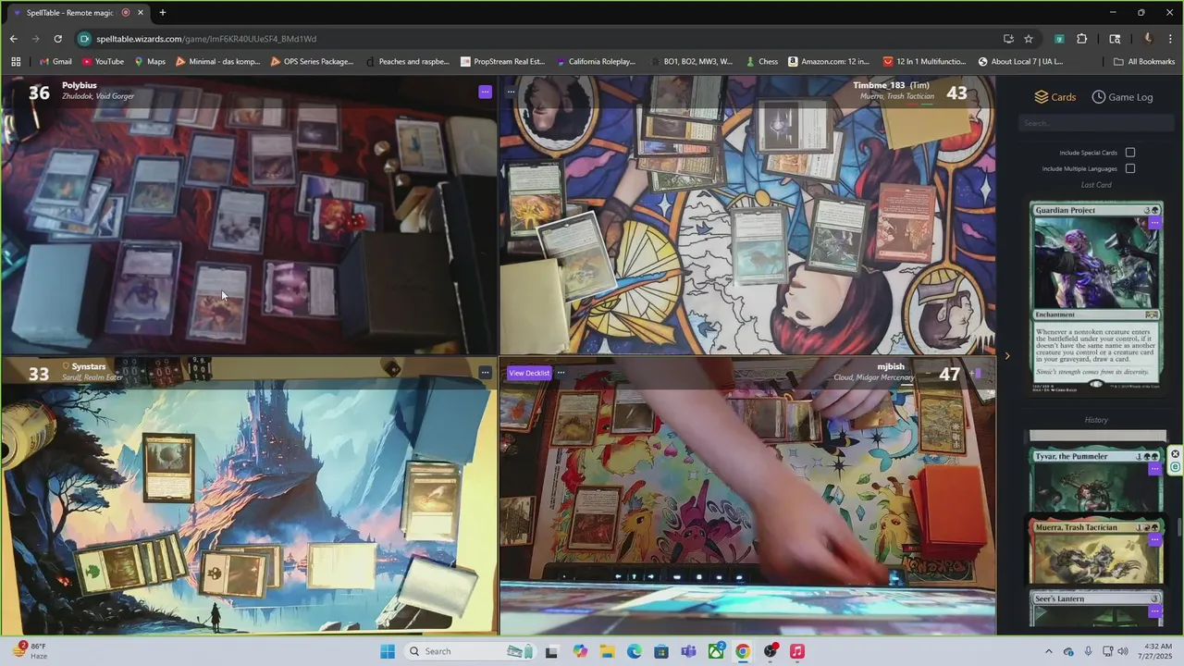Viewport: 1184px width, 666px height.
Task: Open the browser Extensions puzzle icon
Action: click(x=1082, y=39)
